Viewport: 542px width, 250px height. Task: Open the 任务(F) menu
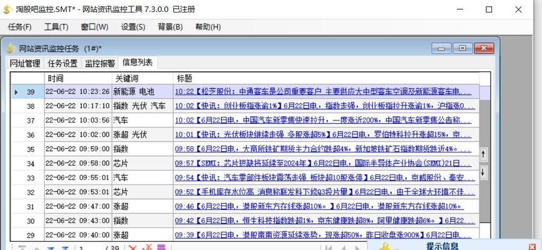[19, 27]
